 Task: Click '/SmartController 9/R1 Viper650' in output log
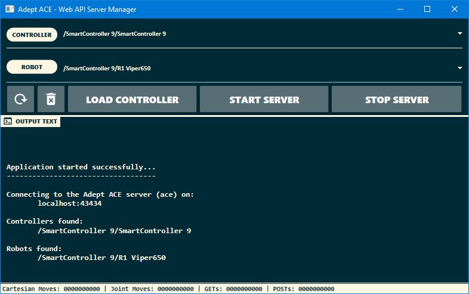tap(101, 258)
